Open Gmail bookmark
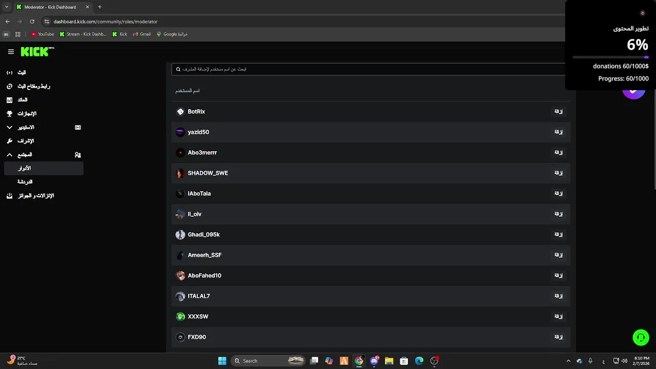Image resolution: width=656 pixels, height=369 pixels. click(x=141, y=34)
